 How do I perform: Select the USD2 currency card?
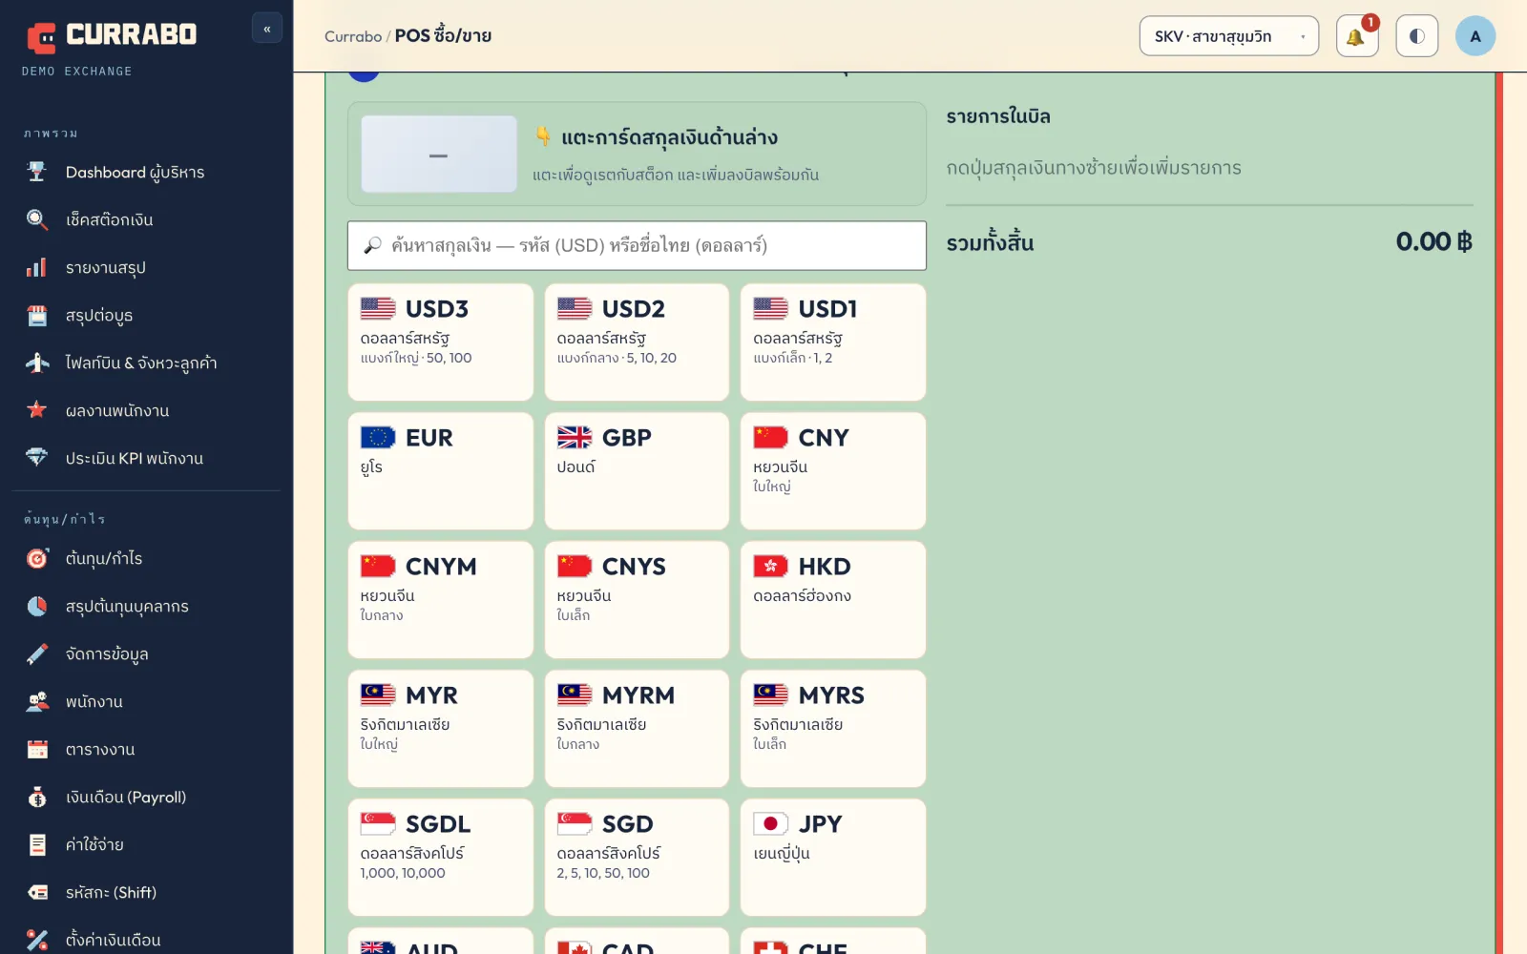click(x=637, y=342)
